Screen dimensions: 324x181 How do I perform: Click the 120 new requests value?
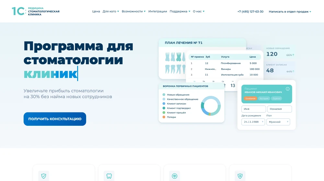click(272, 54)
